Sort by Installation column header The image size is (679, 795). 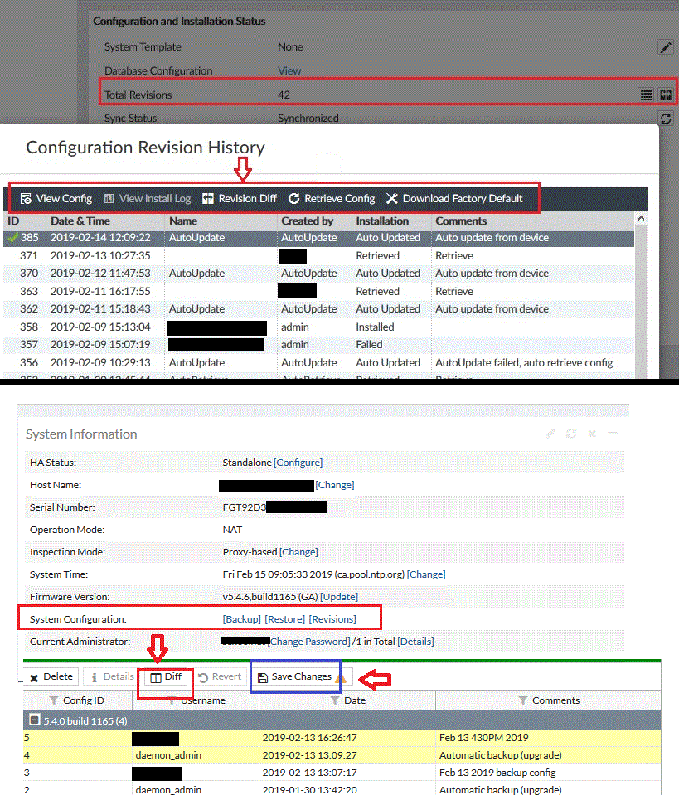382,221
